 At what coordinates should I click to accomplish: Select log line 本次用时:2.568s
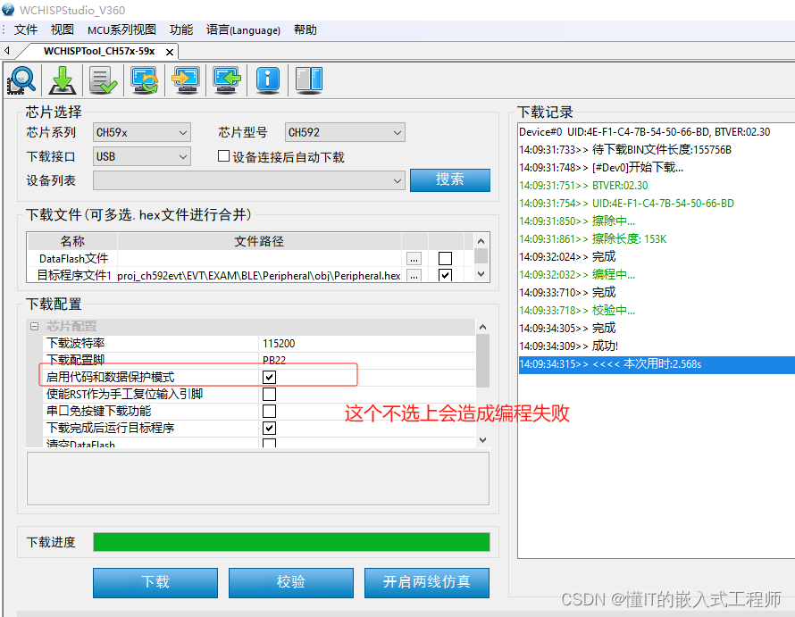[x=657, y=364]
